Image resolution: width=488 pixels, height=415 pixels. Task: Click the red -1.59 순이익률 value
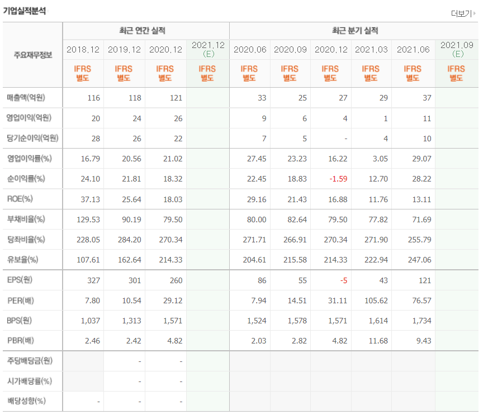click(x=339, y=179)
